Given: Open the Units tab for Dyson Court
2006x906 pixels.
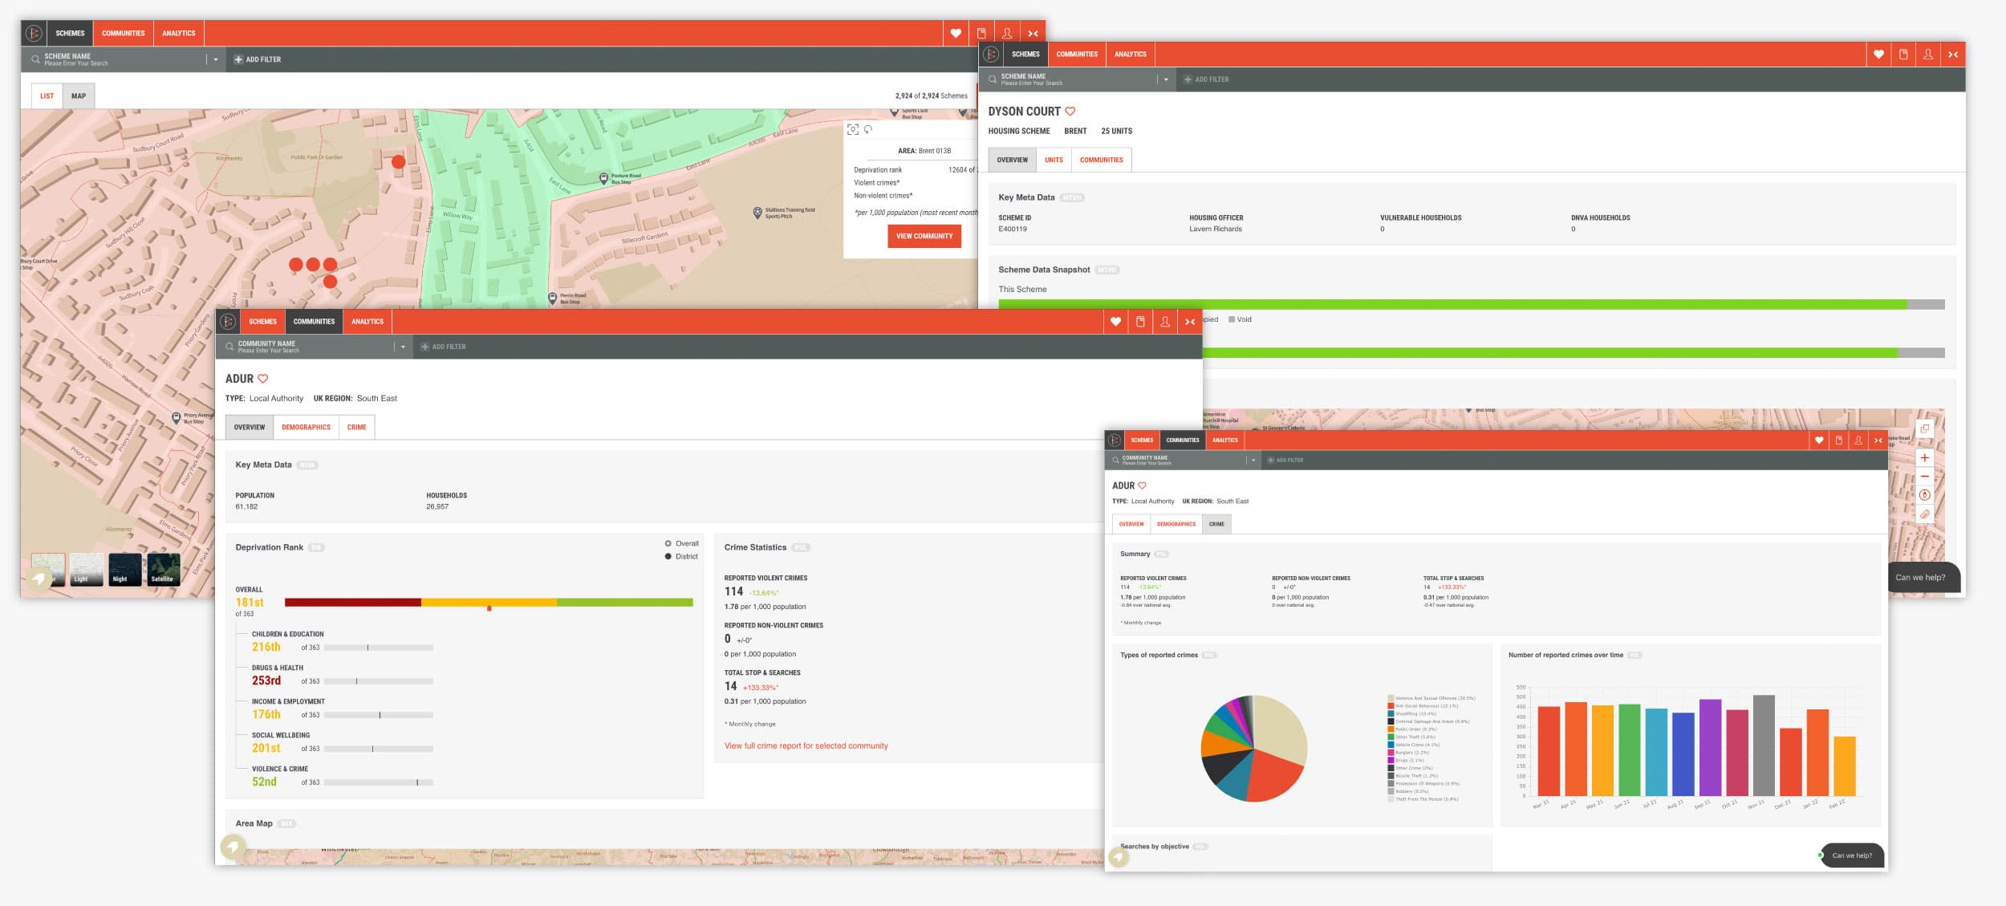Looking at the screenshot, I should point(1054,160).
